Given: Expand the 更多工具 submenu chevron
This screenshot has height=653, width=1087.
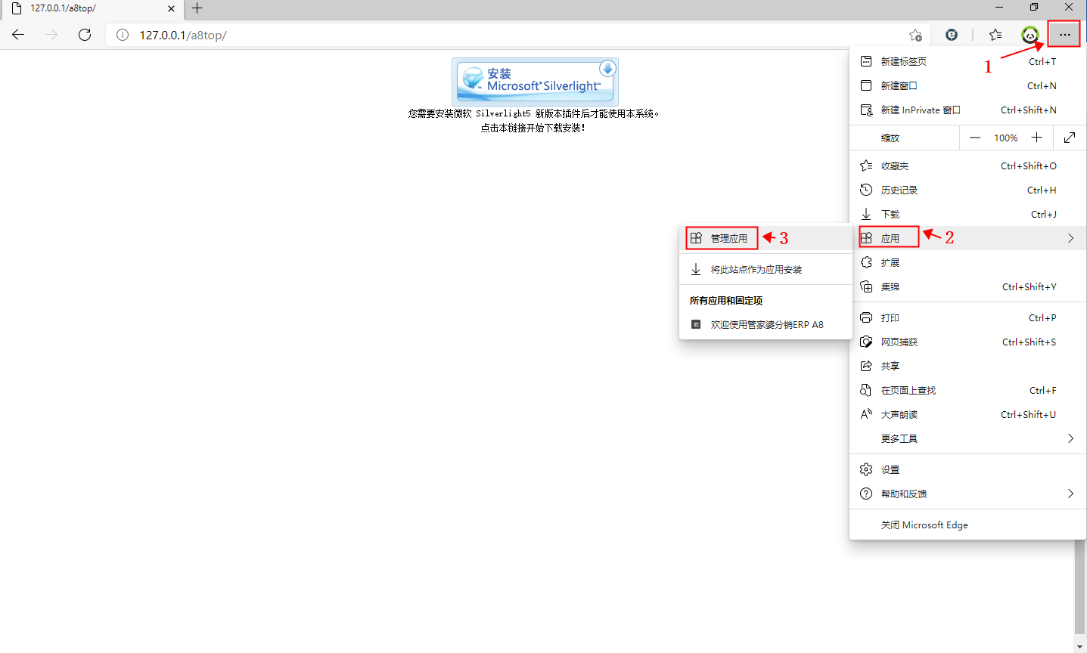Looking at the screenshot, I should [x=1070, y=438].
